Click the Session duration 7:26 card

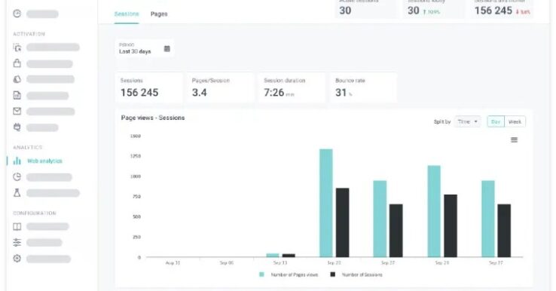292,87
